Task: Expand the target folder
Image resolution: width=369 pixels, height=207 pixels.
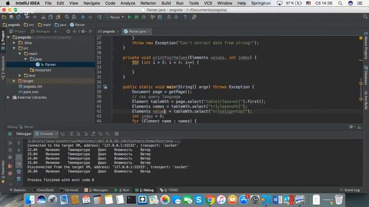Action: coord(14,81)
